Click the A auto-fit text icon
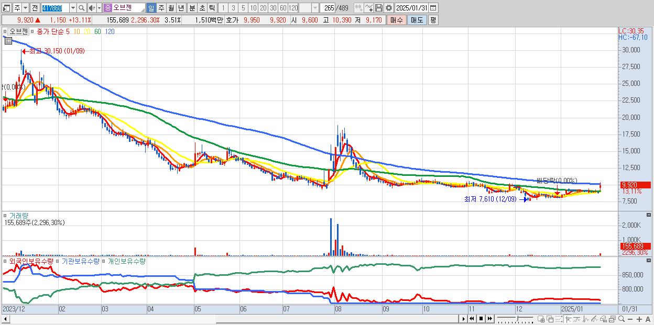This screenshot has height=325, width=654. tap(648, 319)
